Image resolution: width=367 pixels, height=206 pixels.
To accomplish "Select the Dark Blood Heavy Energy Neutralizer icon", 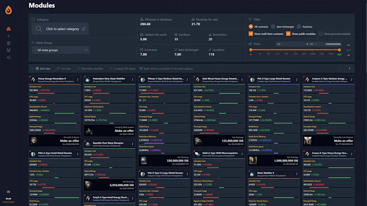I will (x=197, y=80).
